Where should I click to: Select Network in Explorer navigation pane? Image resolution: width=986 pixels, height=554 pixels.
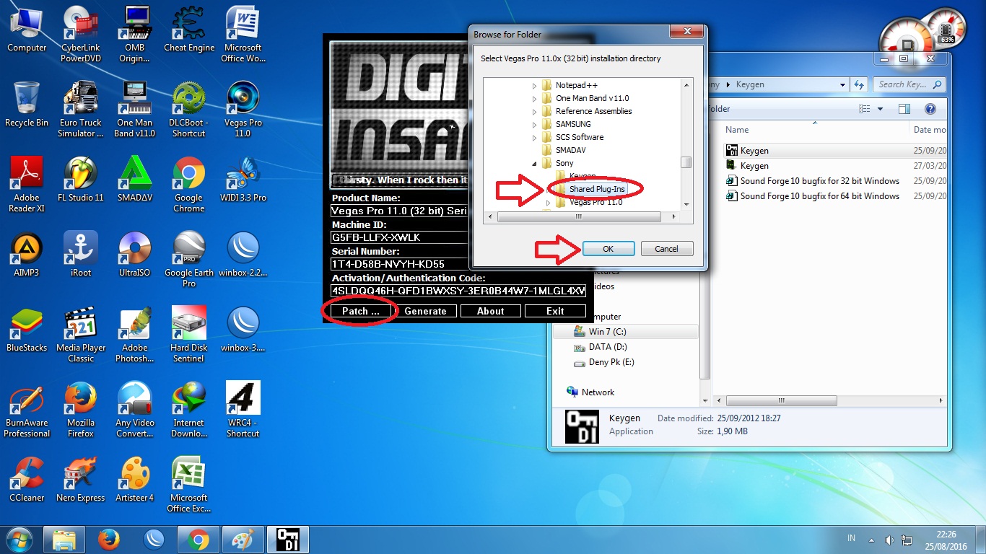[598, 392]
